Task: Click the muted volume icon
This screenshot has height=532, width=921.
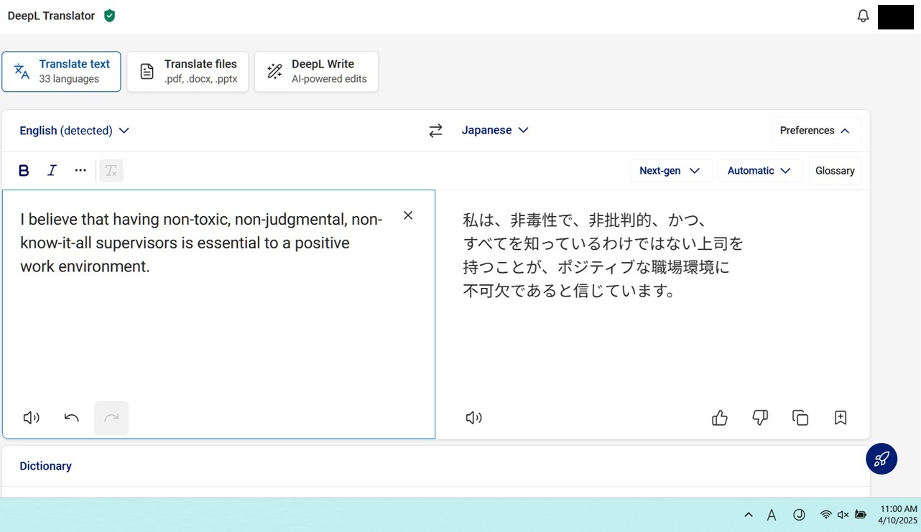Action: pos(843,515)
